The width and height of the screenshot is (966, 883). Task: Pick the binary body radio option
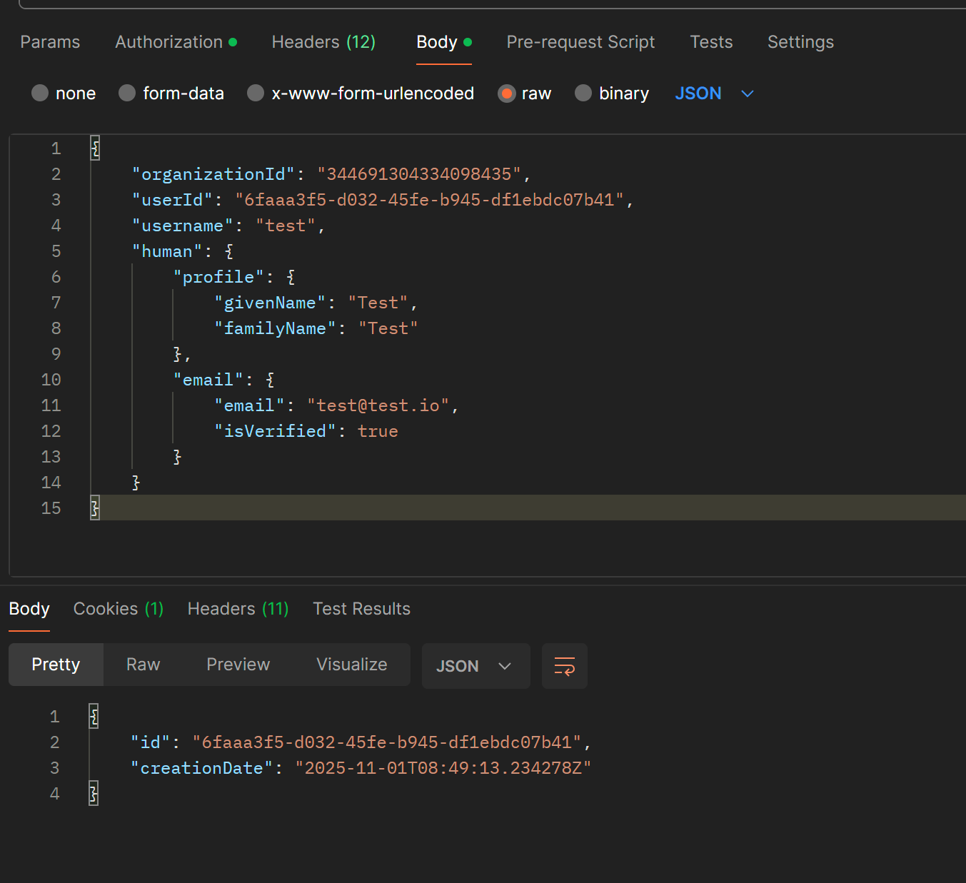pyautogui.click(x=583, y=94)
